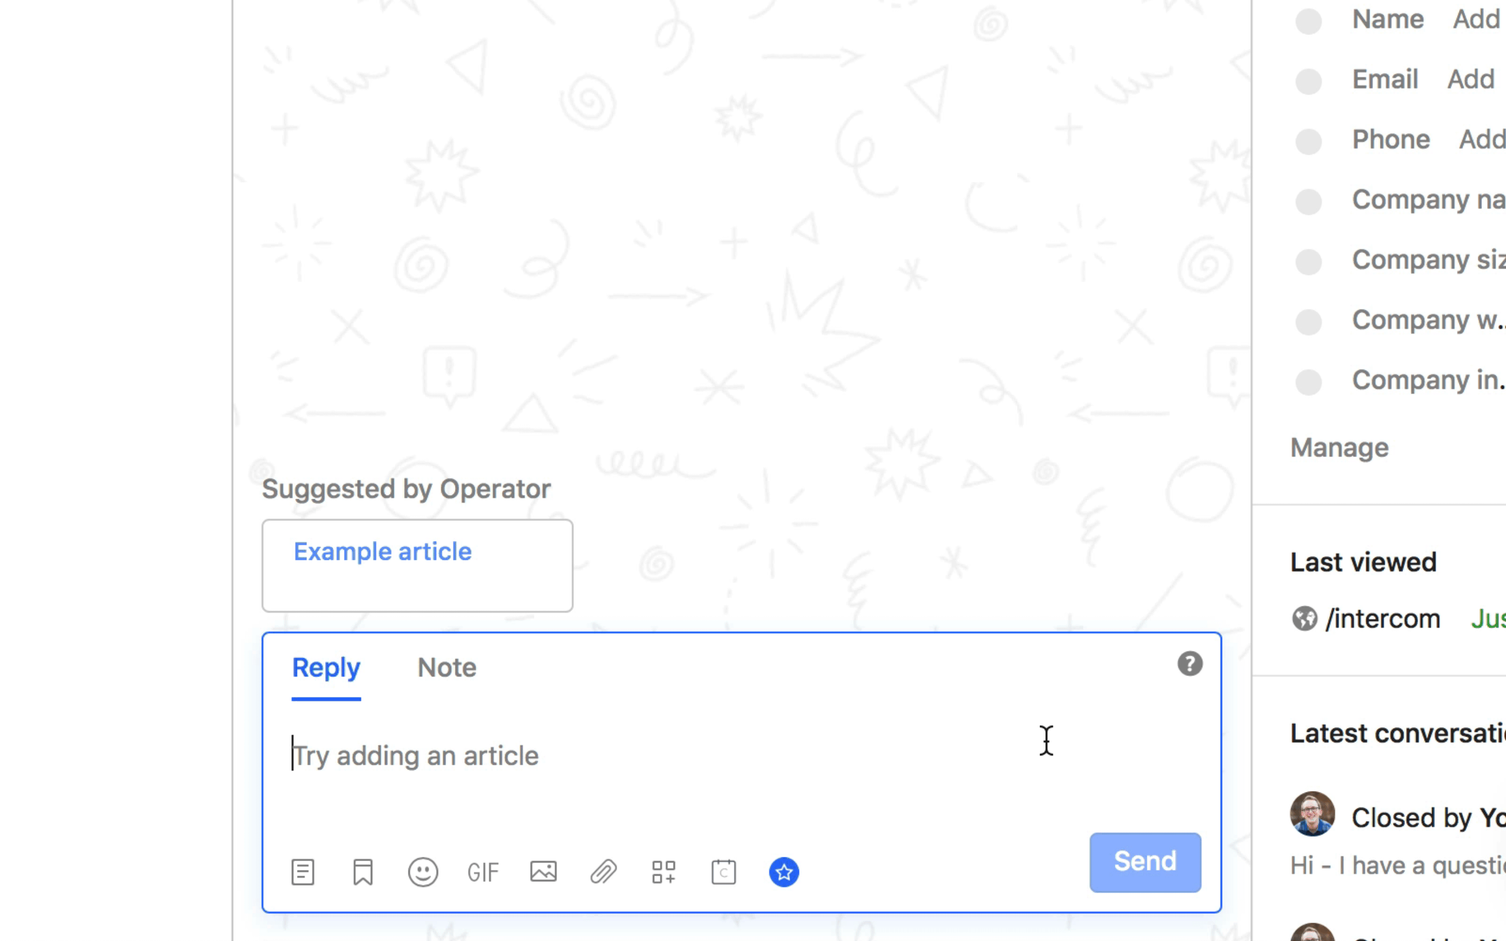Open the /intercom last viewed page
Image resolution: width=1506 pixels, height=941 pixels.
pos(1382,619)
